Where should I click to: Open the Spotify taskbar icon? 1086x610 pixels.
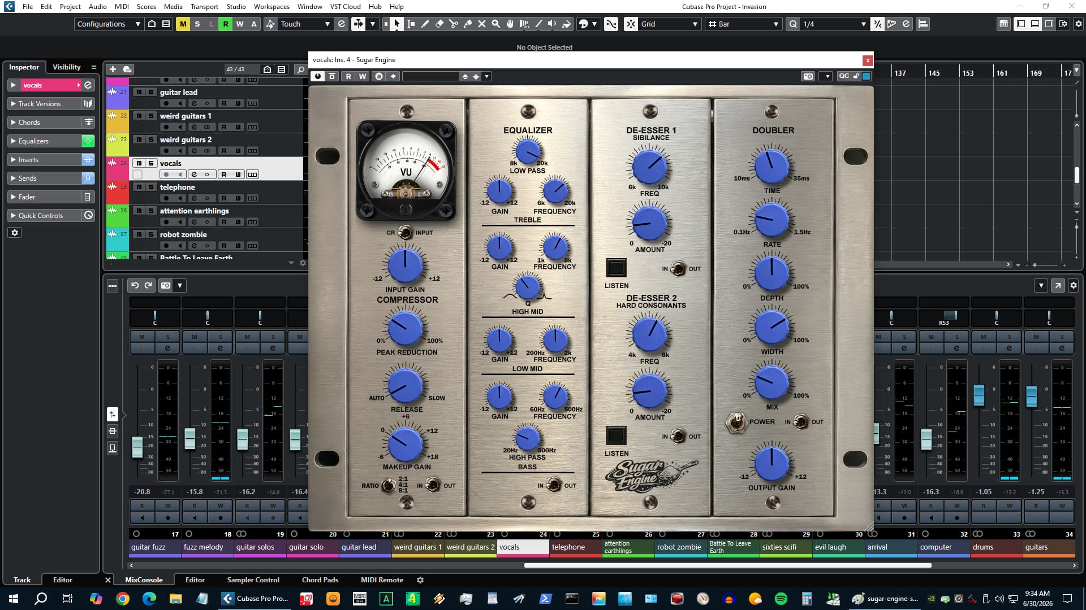pyautogui.click(x=781, y=599)
